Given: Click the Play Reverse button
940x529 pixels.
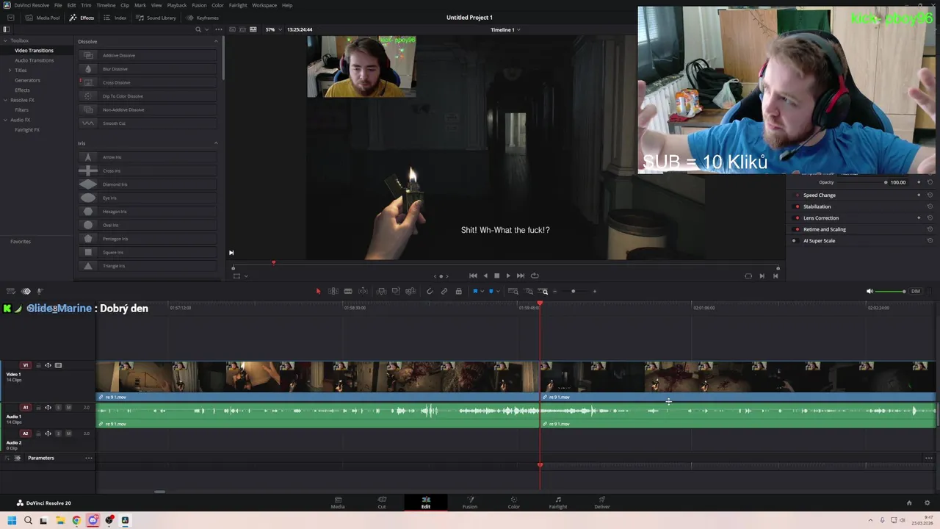Looking at the screenshot, I should (x=485, y=276).
